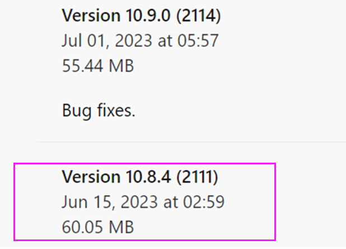Select the Version 10.9.0 (2114) heading
Image resolution: width=346 pixels, height=249 pixels.
pyautogui.click(x=141, y=16)
